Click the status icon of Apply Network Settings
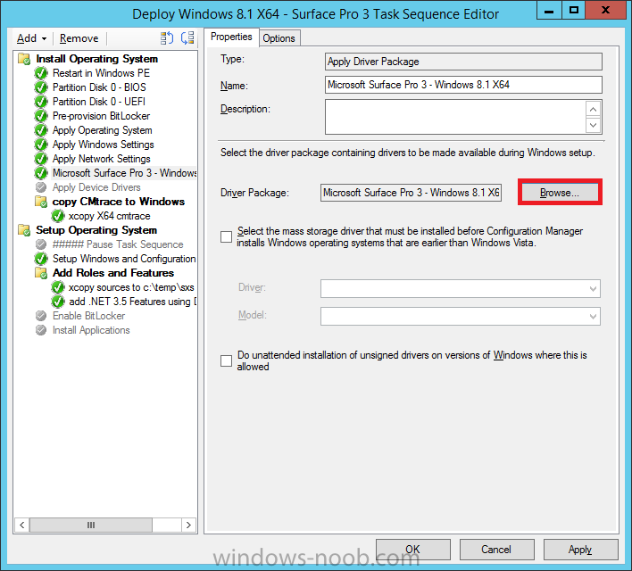The width and height of the screenshot is (632, 571). coord(41,159)
